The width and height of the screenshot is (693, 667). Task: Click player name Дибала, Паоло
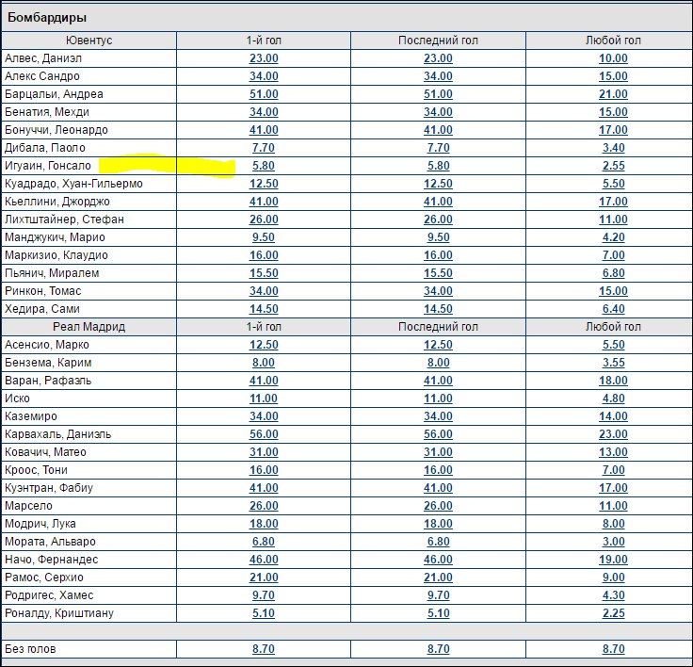click(x=44, y=148)
